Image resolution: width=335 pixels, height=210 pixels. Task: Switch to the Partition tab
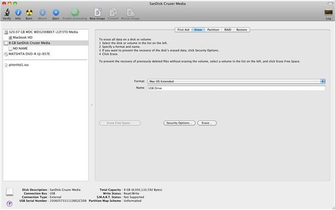tap(213, 30)
